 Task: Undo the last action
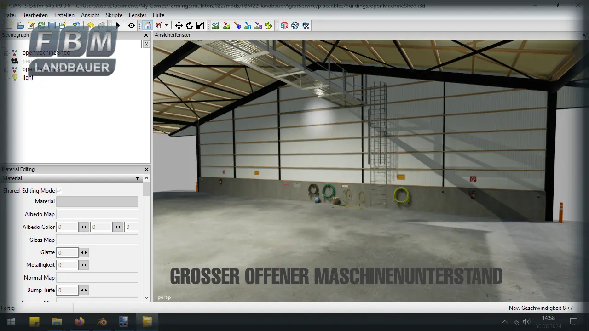click(x=91, y=25)
